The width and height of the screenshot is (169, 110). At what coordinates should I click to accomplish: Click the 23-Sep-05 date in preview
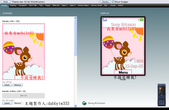134,66
